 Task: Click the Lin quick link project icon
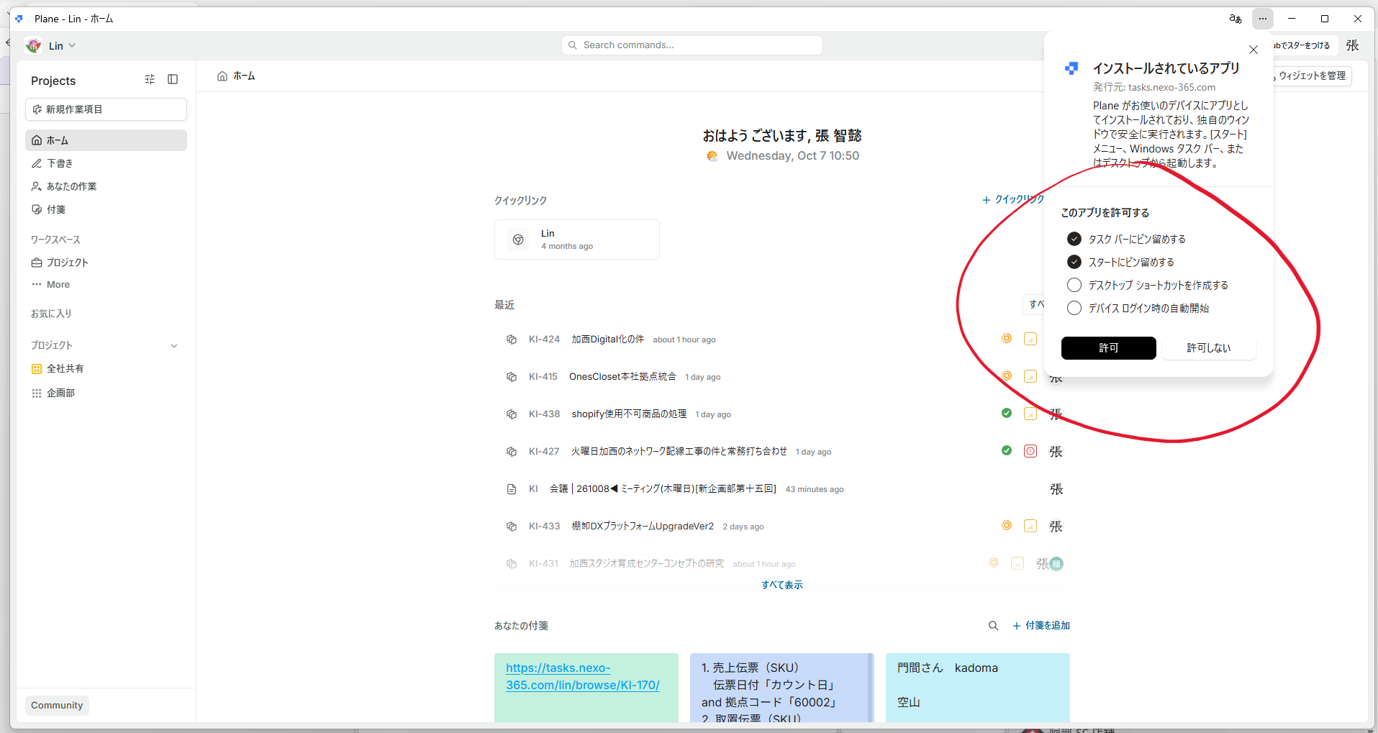(x=518, y=240)
